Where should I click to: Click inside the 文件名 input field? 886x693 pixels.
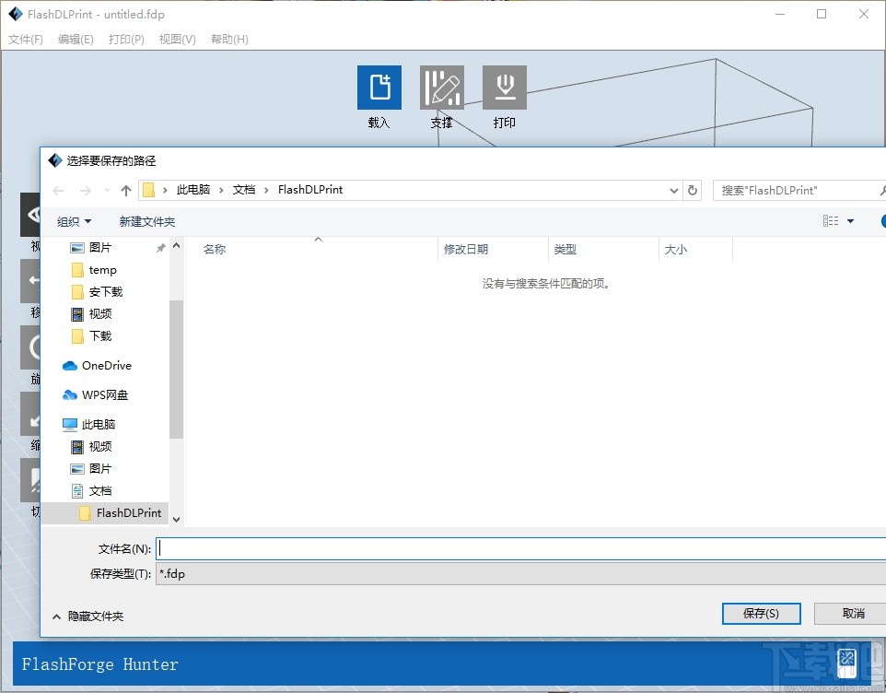pyautogui.click(x=368, y=548)
